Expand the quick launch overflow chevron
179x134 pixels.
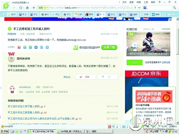(25, 131)
